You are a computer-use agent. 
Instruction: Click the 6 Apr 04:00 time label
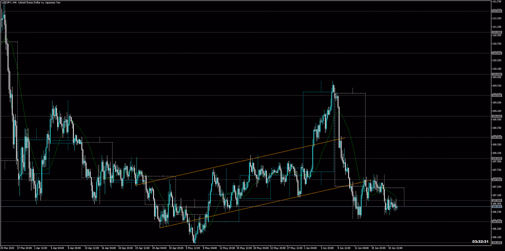[57, 248]
